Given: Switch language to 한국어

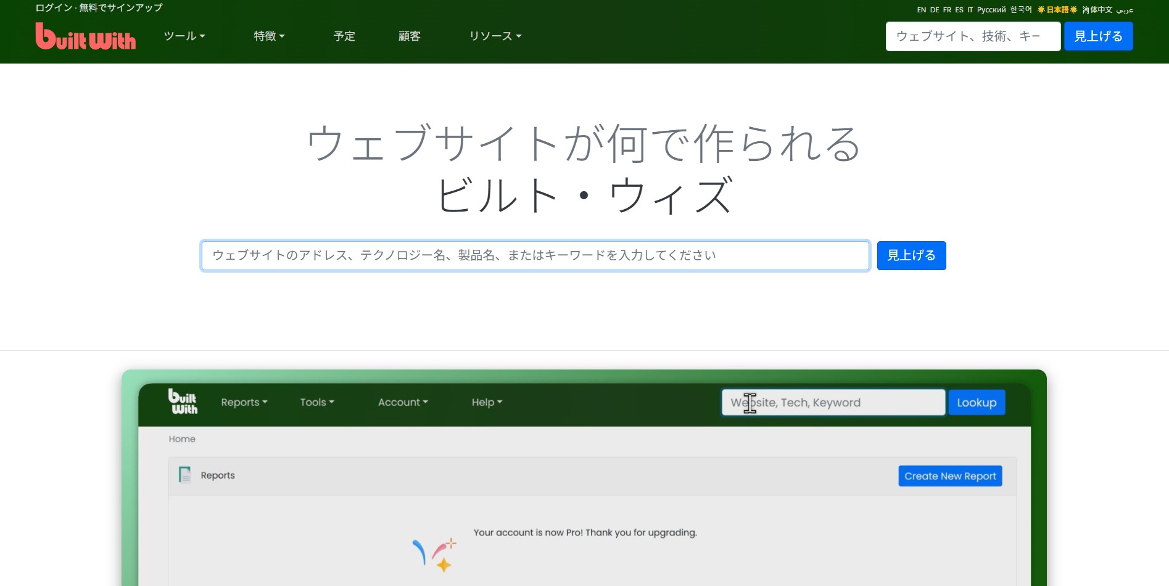Looking at the screenshot, I should click(x=1021, y=10).
